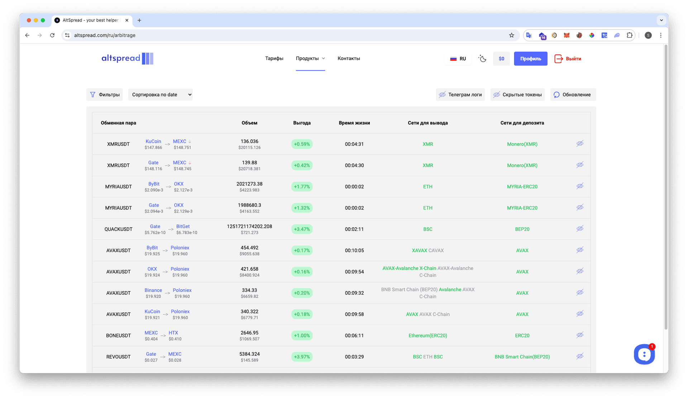
Task: Hide the QUACKUSDT row
Action: [x=580, y=229]
